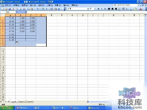The image size is (147, 110).
Task: Toggle Italic formatting
Action: [x=102, y=9]
